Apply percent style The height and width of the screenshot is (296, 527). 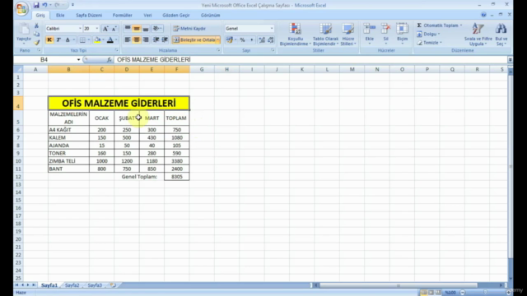pos(242,40)
